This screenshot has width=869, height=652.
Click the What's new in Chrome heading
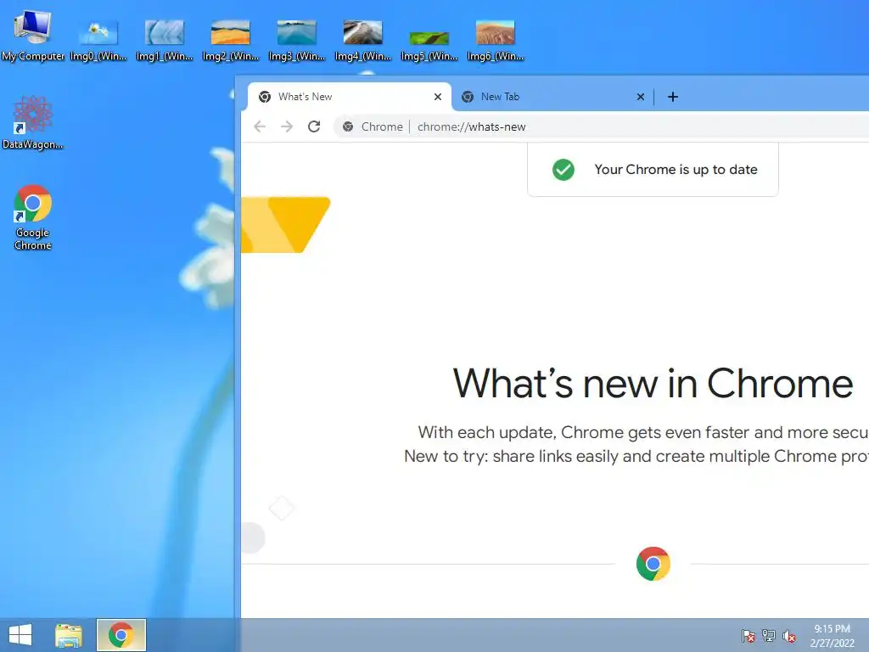tap(653, 384)
